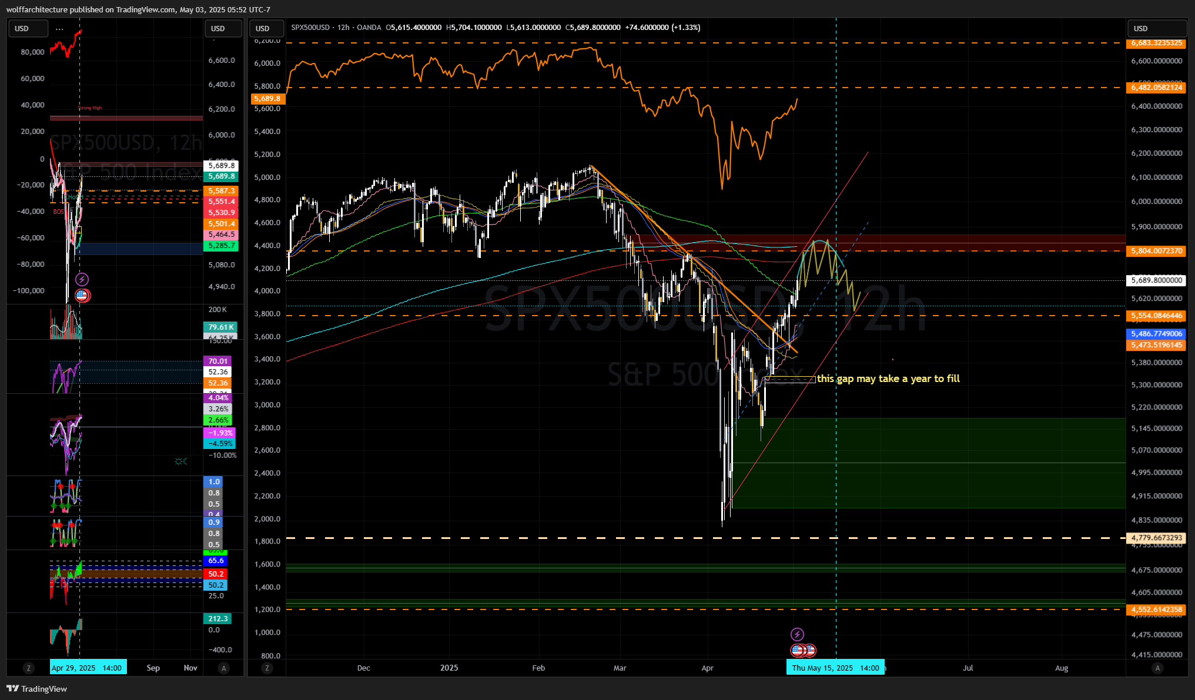This screenshot has height=700, width=1195.
Task: Open the USD currency selector on the far-right price scale
Action: 1157,29
